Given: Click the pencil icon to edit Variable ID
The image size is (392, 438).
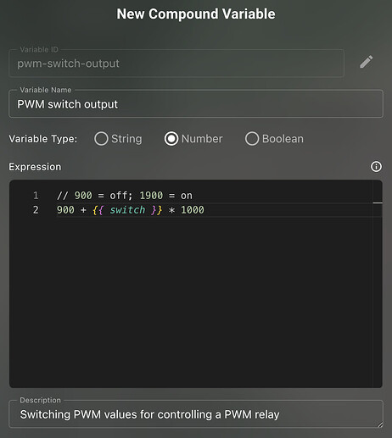Looking at the screenshot, I should [367, 62].
